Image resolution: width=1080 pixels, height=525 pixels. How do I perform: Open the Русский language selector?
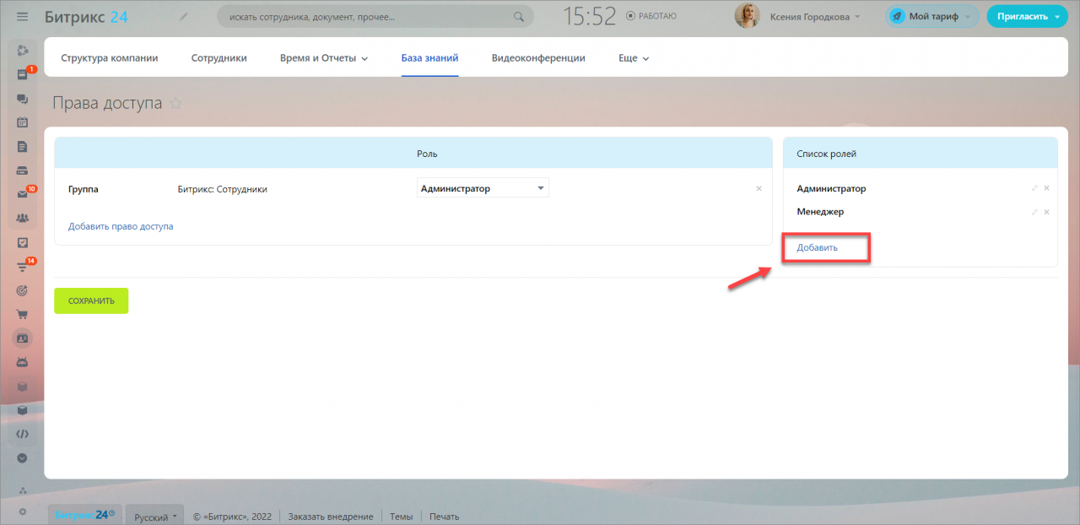pos(156,517)
